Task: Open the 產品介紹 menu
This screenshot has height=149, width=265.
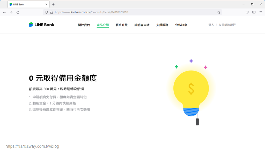Action: [x=103, y=25]
